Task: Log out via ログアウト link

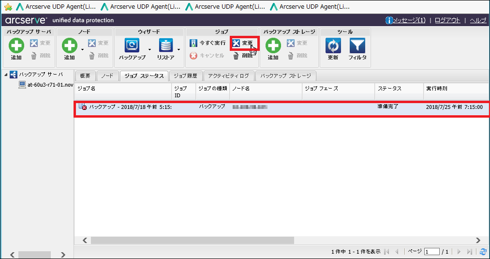Action: tap(447, 20)
